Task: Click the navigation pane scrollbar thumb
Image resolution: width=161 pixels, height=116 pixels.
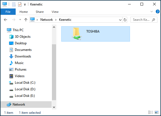Action: click(x=54, y=72)
